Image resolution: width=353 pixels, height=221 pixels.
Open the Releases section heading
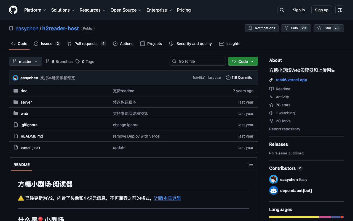coord(279,144)
